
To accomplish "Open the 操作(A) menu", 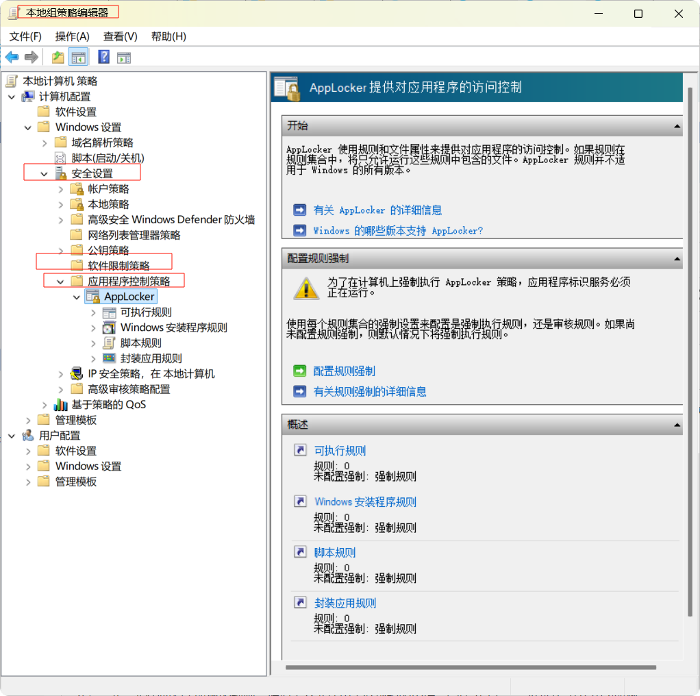I will coord(73,36).
